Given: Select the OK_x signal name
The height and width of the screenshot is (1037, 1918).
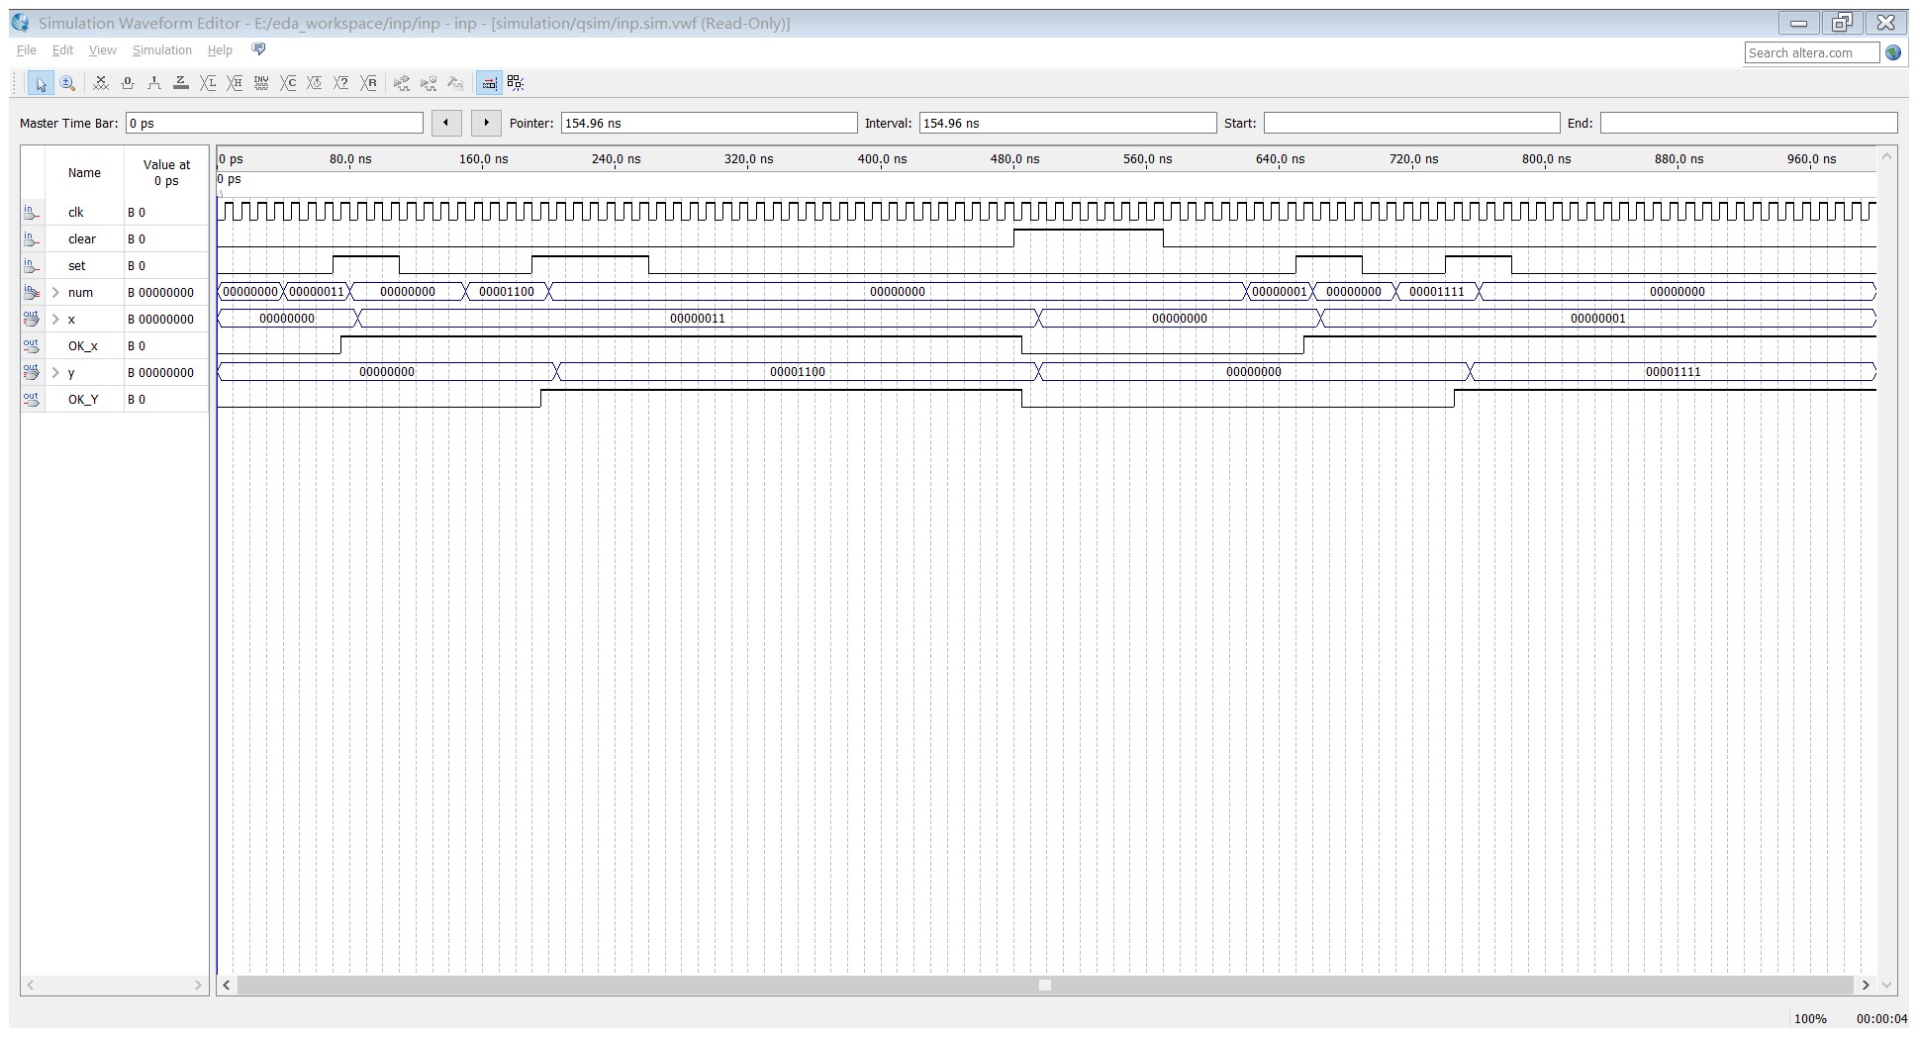Looking at the screenshot, I should 83,346.
